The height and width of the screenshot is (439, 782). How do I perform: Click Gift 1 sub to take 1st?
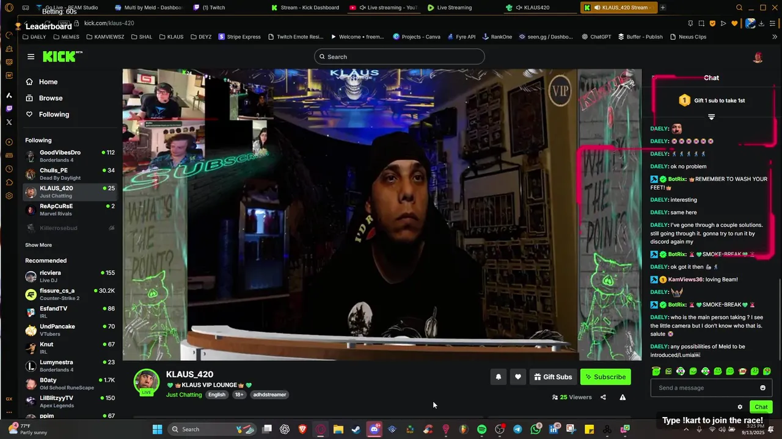click(x=712, y=101)
